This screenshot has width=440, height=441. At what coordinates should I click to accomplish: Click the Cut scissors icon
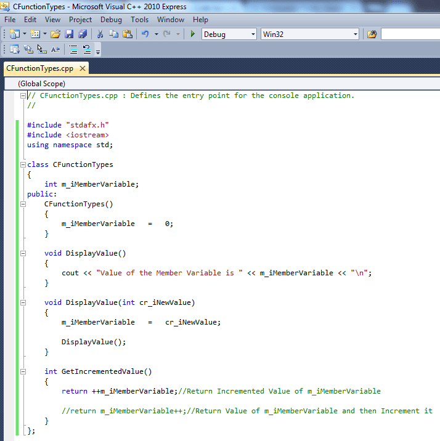(100, 34)
